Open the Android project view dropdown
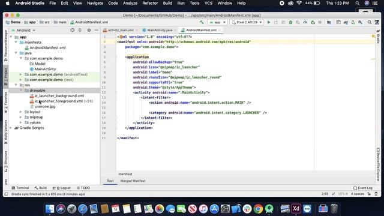This screenshot has height=216, width=384. click(x=23, y=30)
